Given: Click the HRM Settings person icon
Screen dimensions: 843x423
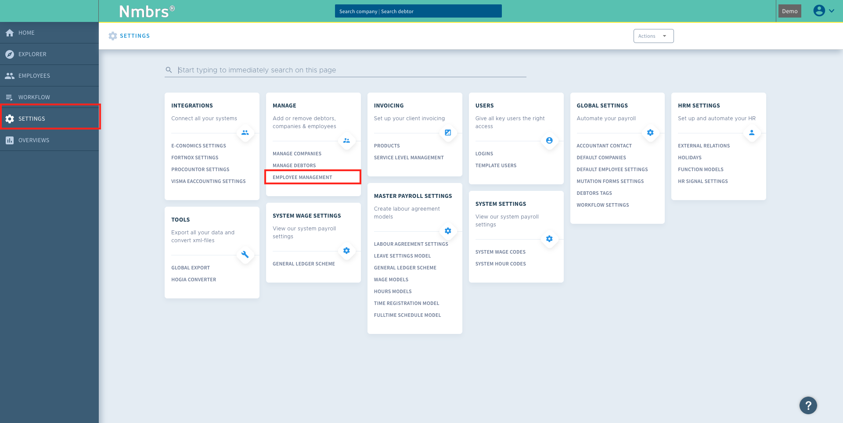Looking at the screenshot, I should 752,133.
